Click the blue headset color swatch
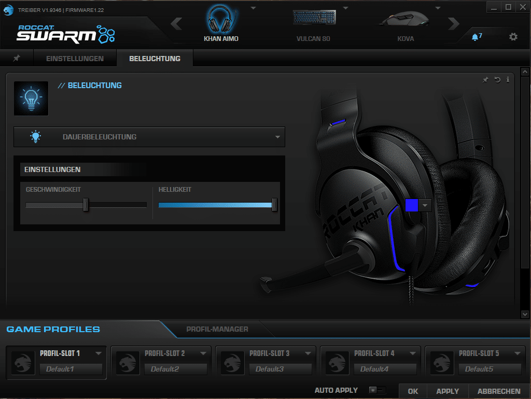 coord(411,205)
